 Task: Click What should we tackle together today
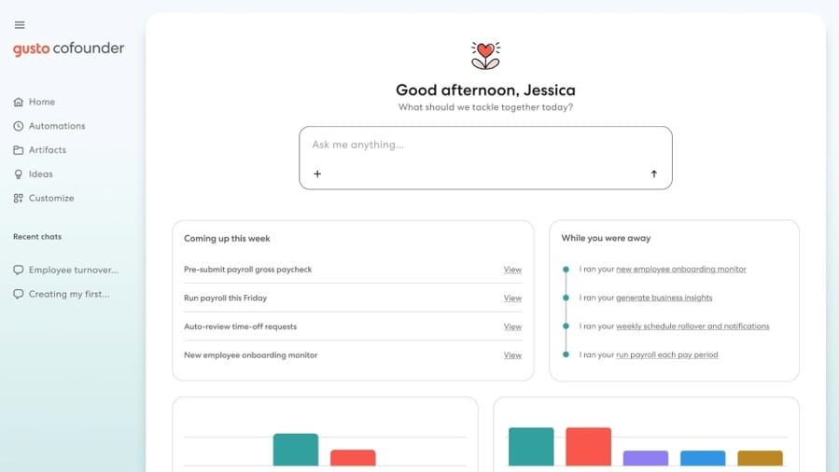coord(485,107)
